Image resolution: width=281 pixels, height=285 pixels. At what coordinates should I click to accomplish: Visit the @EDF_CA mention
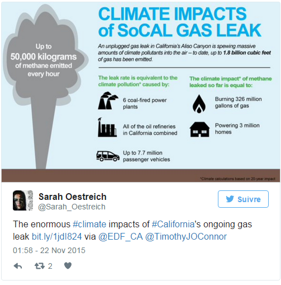121,237
